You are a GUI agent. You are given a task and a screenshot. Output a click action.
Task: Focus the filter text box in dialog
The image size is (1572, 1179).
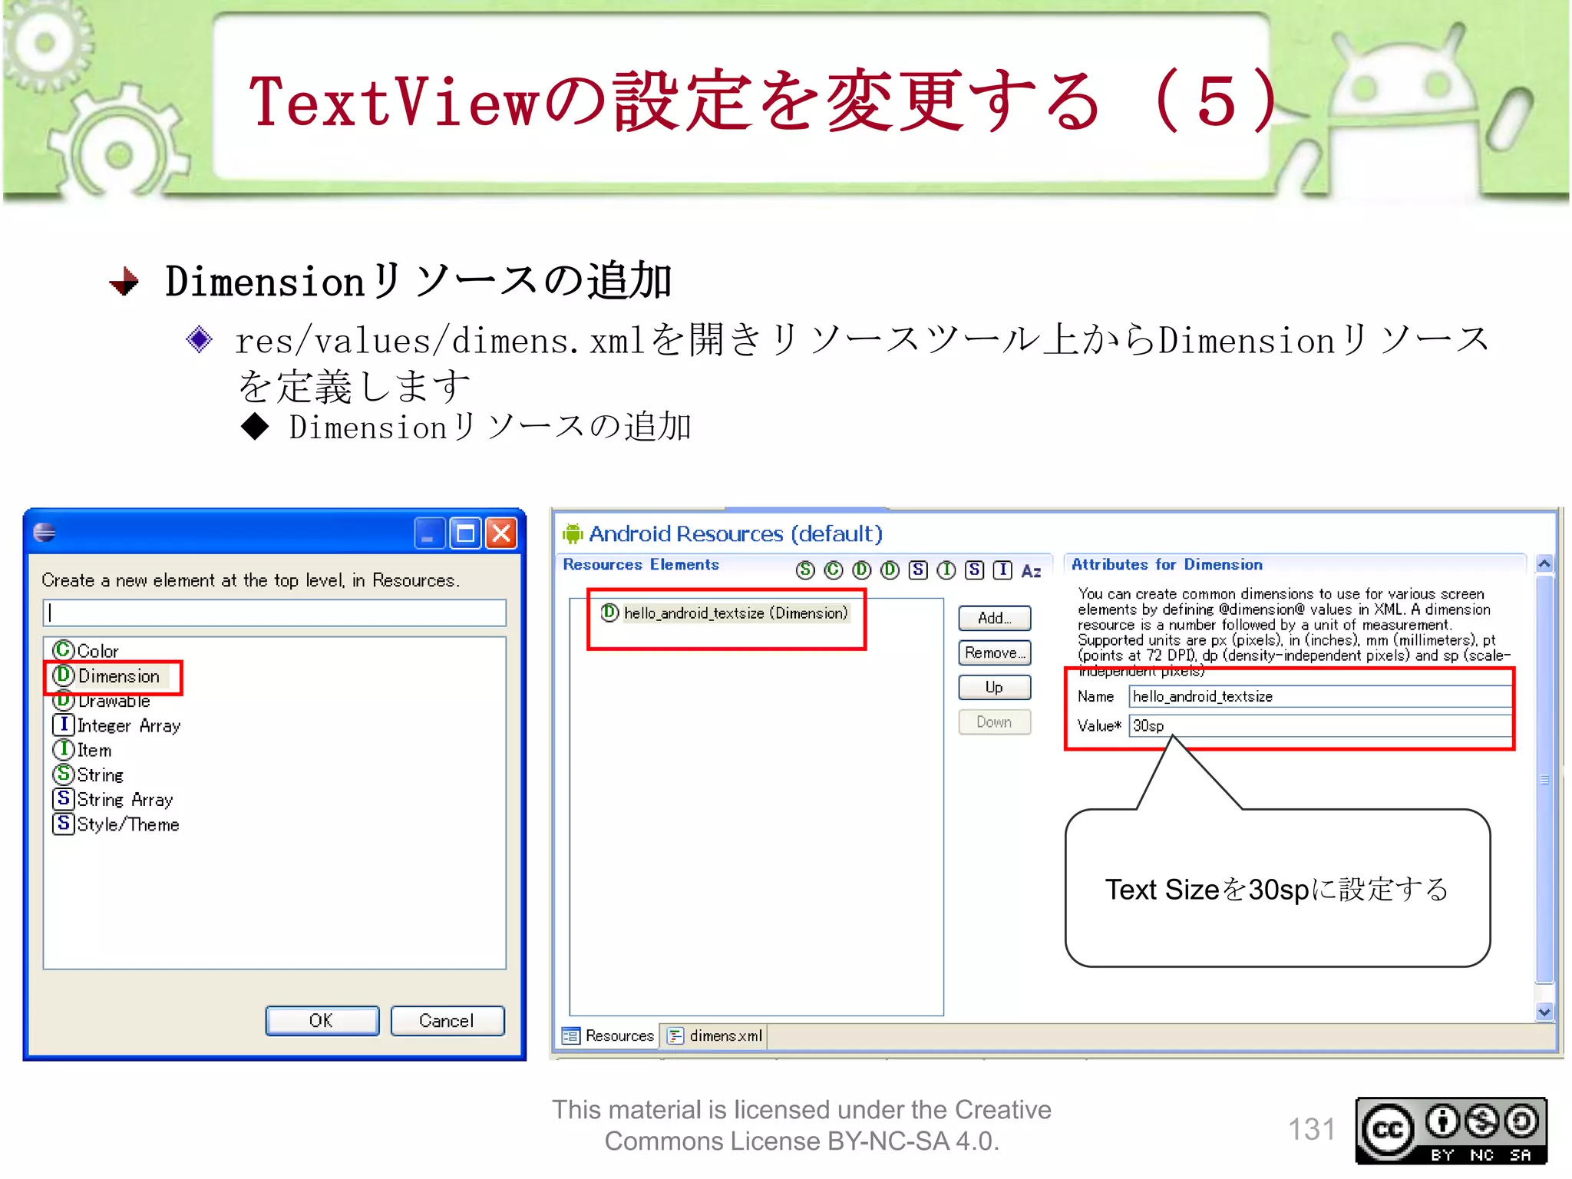coord(275,613)
